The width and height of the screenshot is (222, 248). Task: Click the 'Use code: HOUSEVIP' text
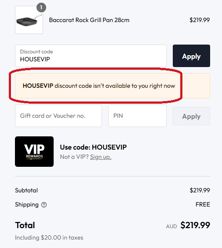point(93,147)
